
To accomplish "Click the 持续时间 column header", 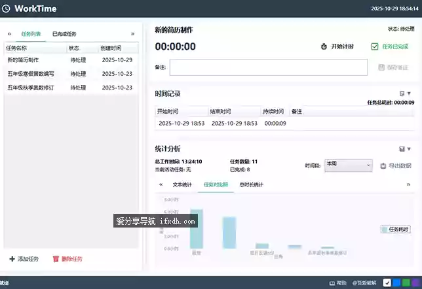I will click(273, 111).
